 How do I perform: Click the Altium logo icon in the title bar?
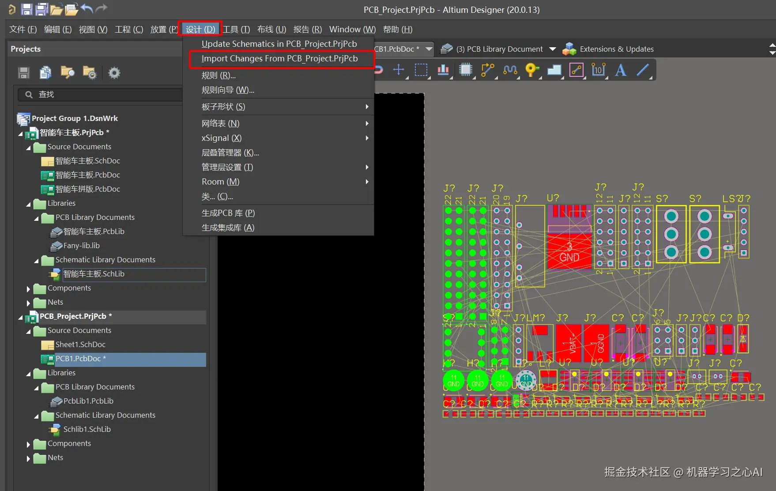pos(12,9)
